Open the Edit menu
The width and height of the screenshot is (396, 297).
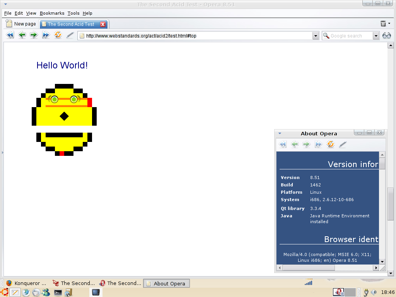(19, 13)
